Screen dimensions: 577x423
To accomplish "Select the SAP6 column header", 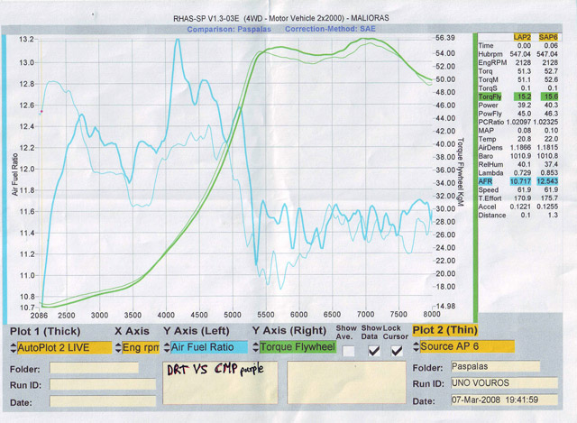I will tap(548, 37).
